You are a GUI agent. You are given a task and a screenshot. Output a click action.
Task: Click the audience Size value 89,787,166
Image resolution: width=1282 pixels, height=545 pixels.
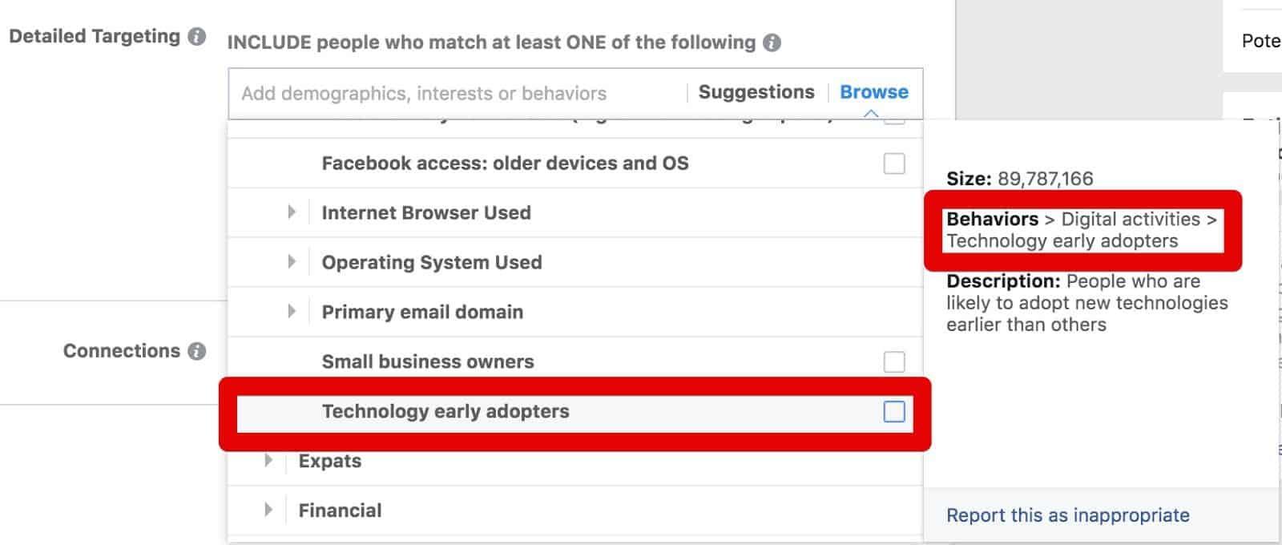click(1046, 179)
